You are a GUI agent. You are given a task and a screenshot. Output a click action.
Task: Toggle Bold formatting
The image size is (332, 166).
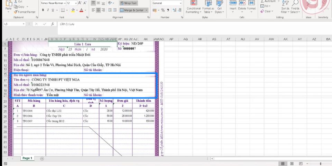43,10
